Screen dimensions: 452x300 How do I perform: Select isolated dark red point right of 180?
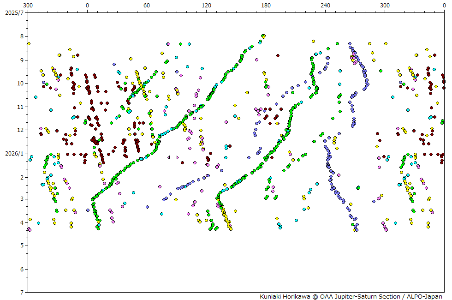[278, 55]
